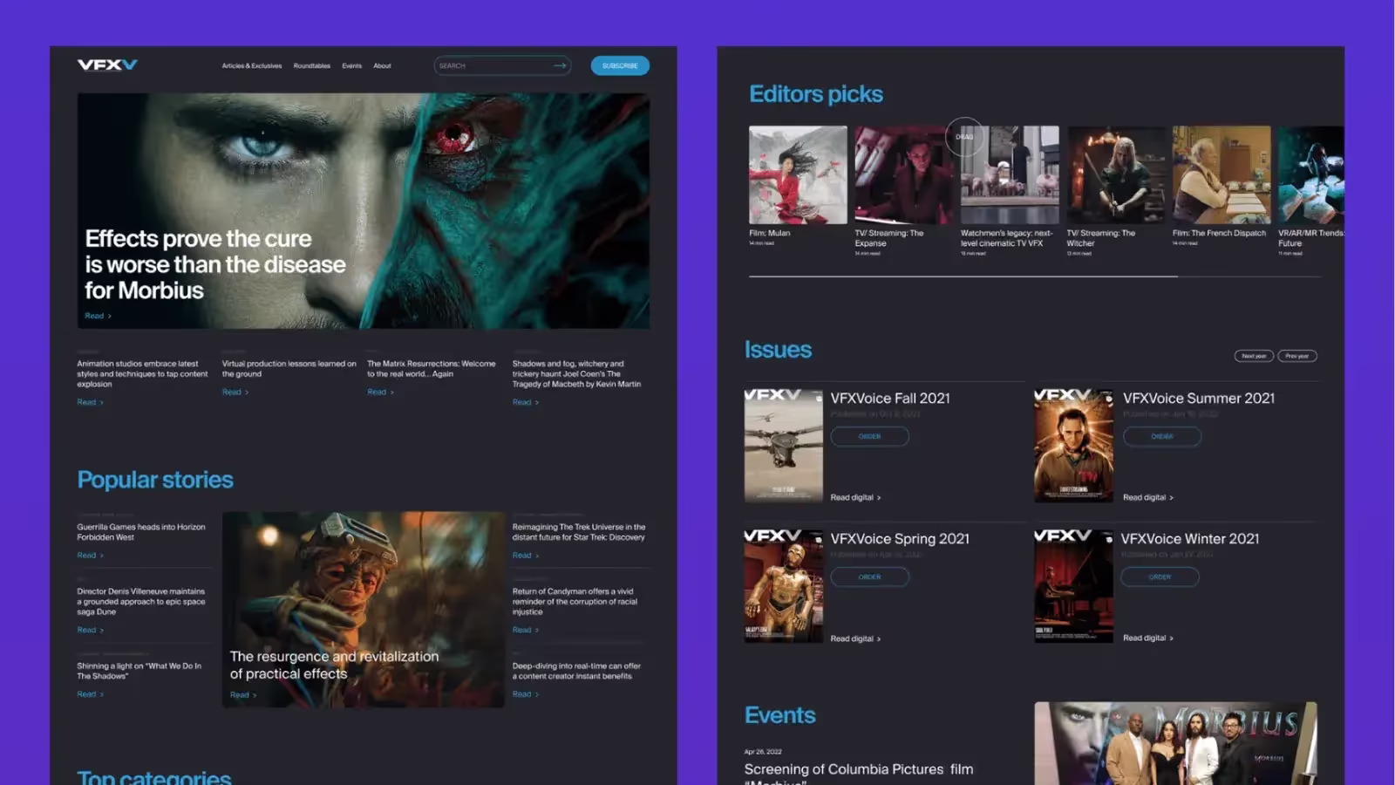The width and height of the screenshot is (1395, 785).
Task: Click the DRAG circle cursor on Editors picks
Action: tap(964, 137)
